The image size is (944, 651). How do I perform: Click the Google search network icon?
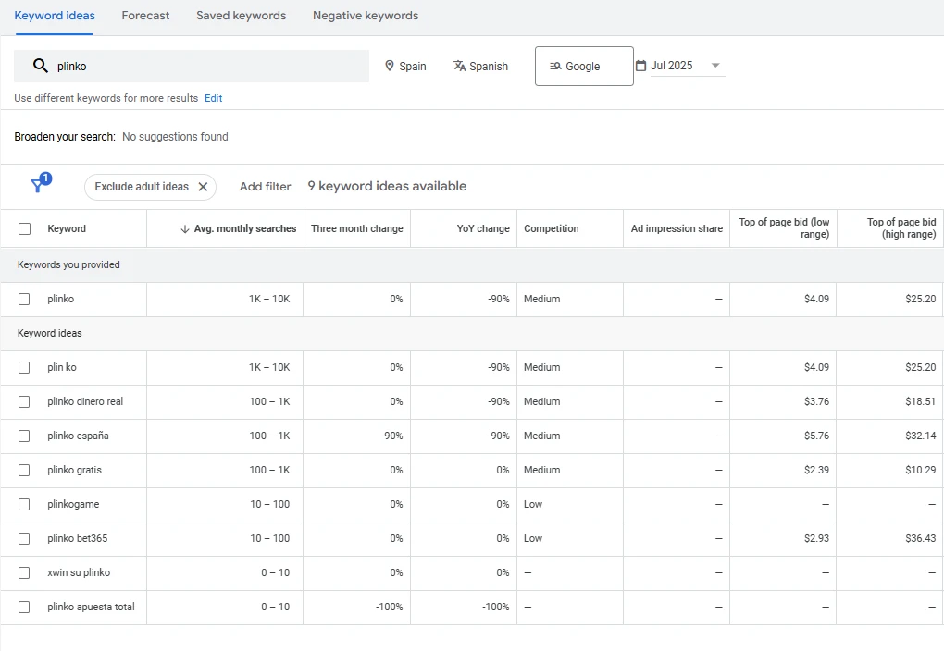[555, 67]
